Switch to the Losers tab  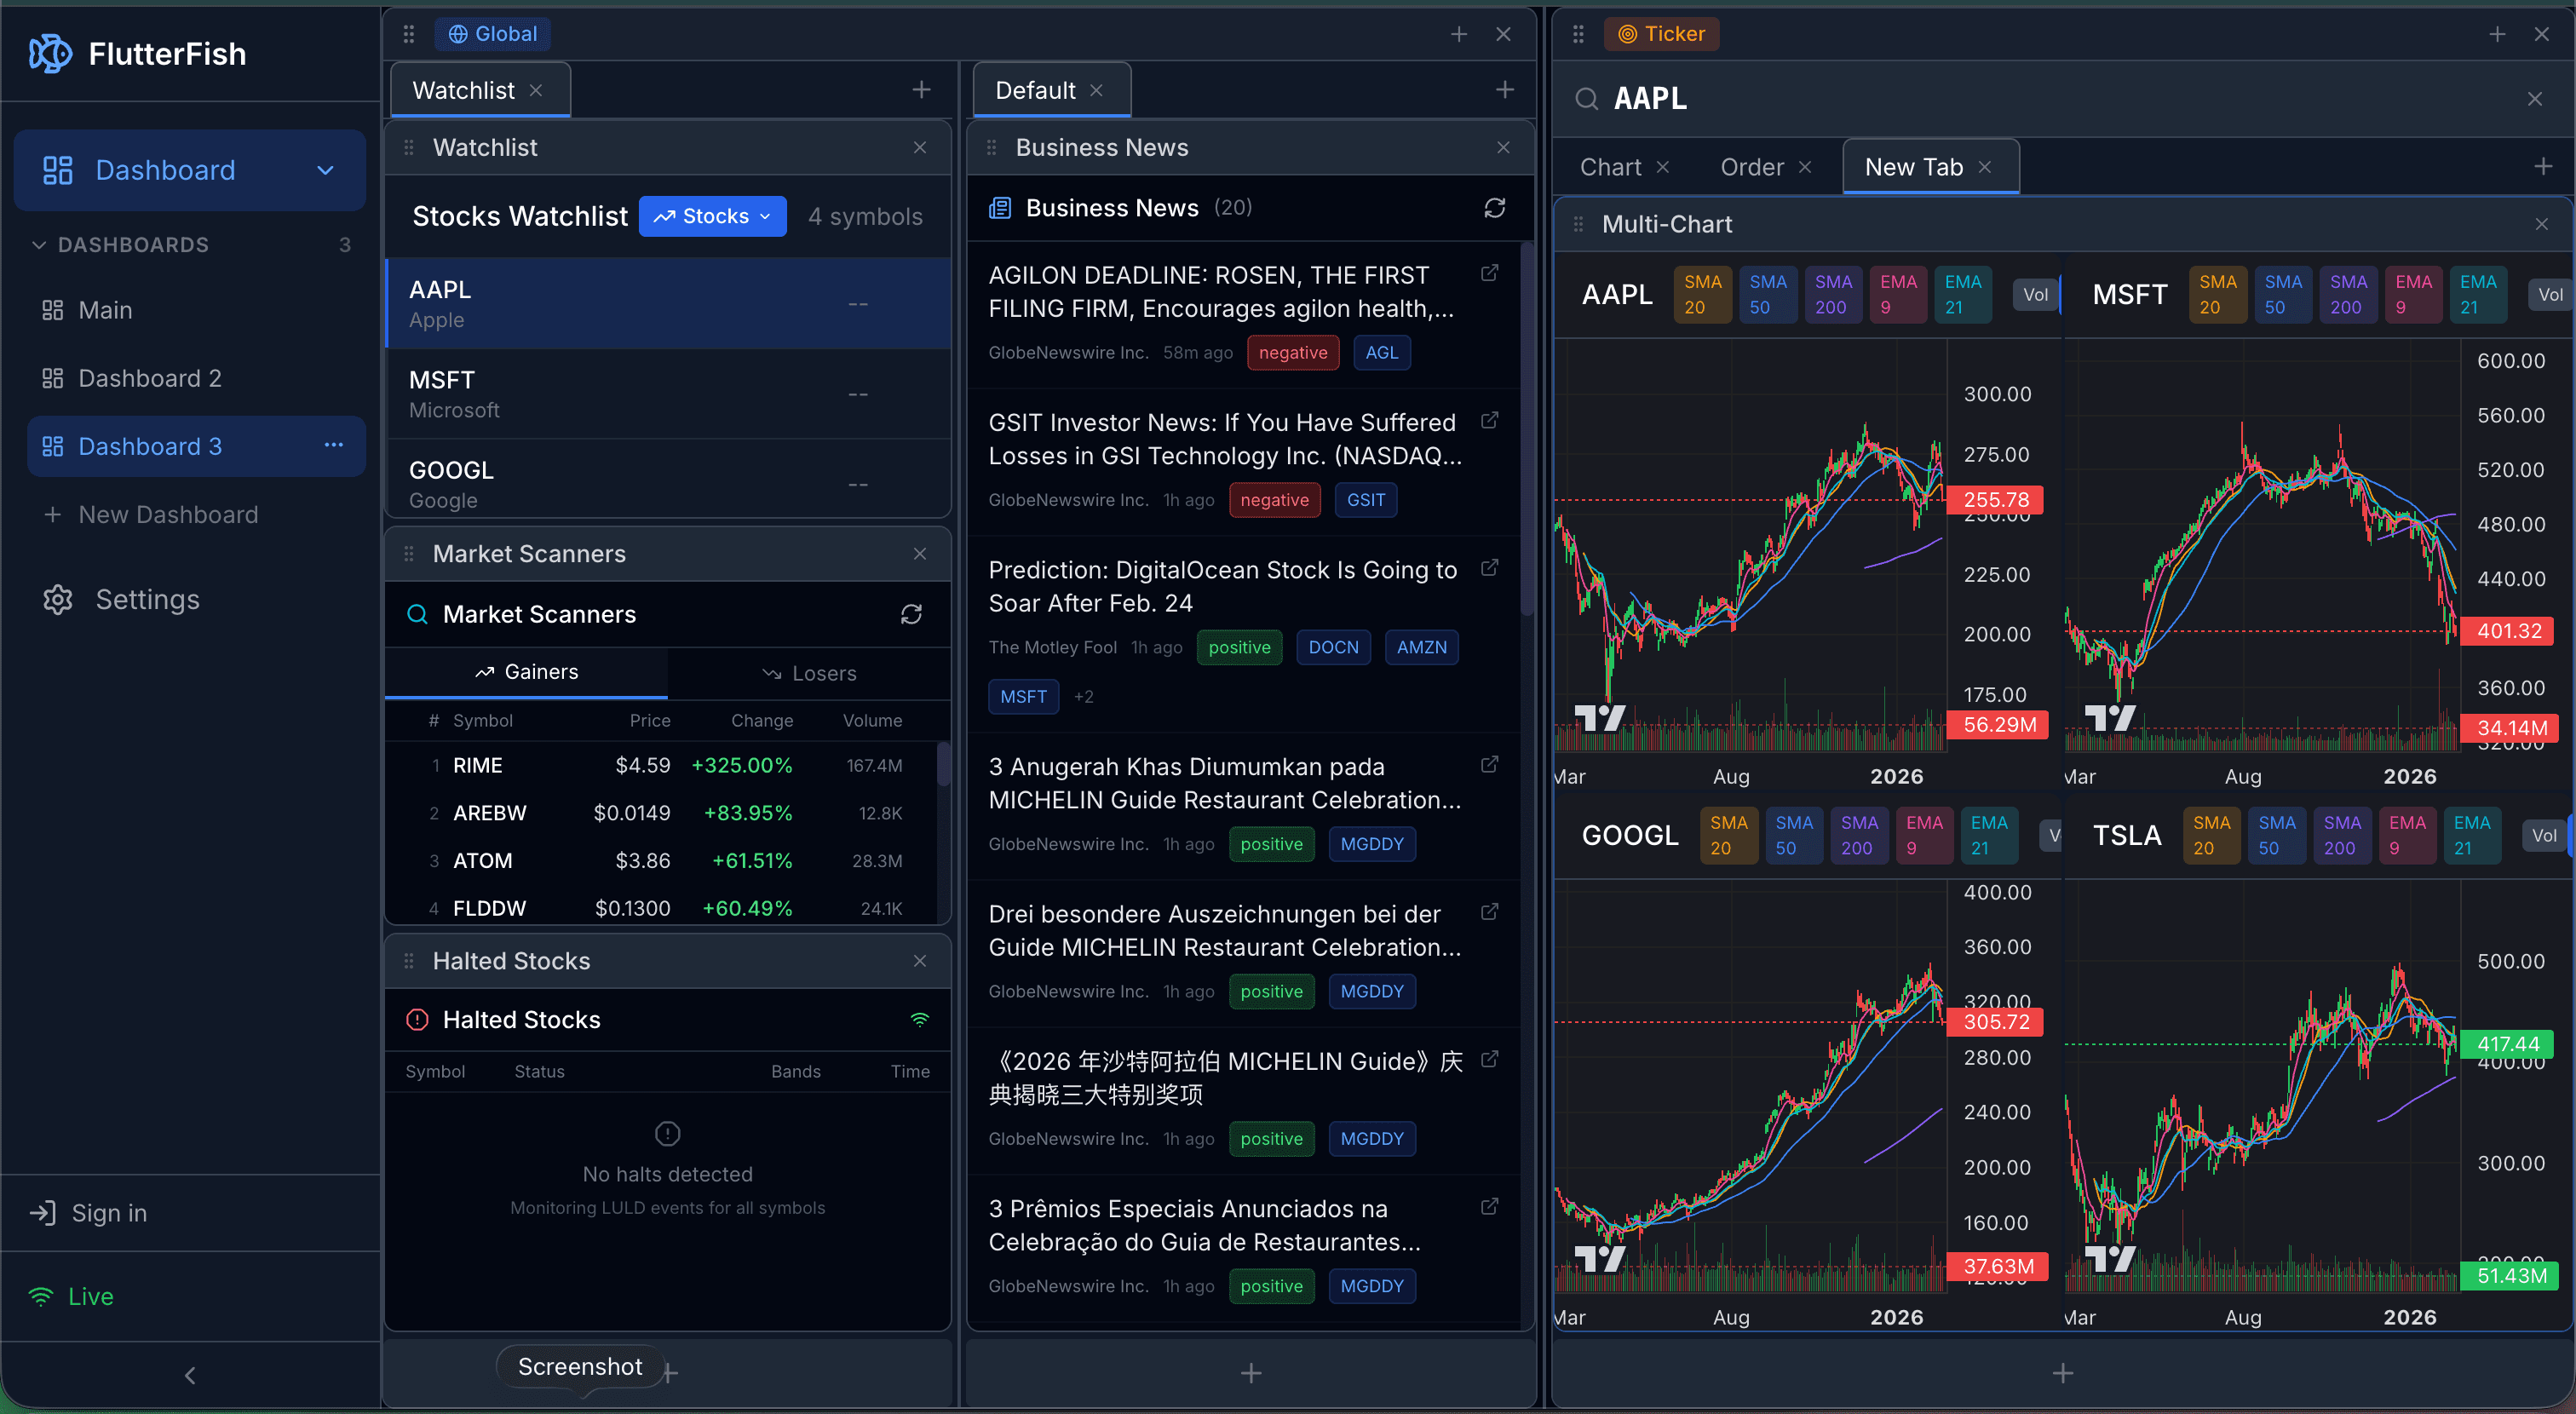coord(809,673)
